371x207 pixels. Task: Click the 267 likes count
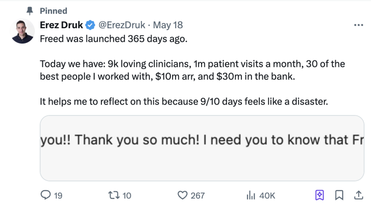click(x=198, y=196)
